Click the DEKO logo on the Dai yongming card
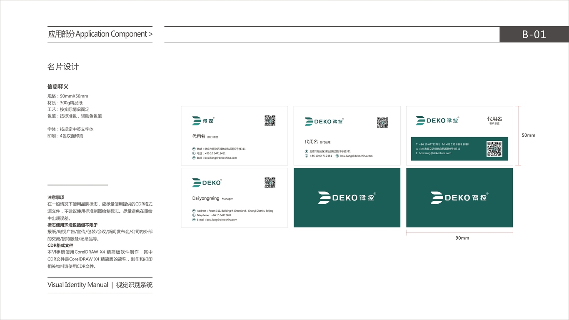The width and height of the screenshot is (569, 320). click(x=207, y=182)
